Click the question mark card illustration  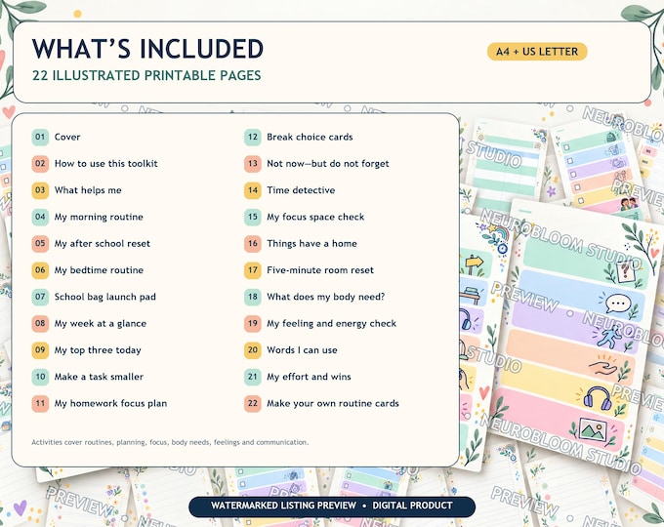click(625, 271)
